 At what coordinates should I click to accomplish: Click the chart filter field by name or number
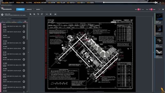14,19
